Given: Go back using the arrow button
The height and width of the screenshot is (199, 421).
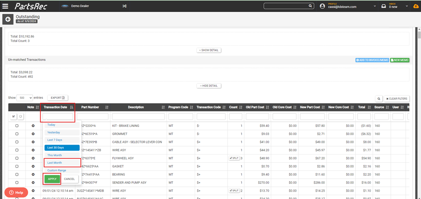Looking at the screenshot, I should 8,19.
